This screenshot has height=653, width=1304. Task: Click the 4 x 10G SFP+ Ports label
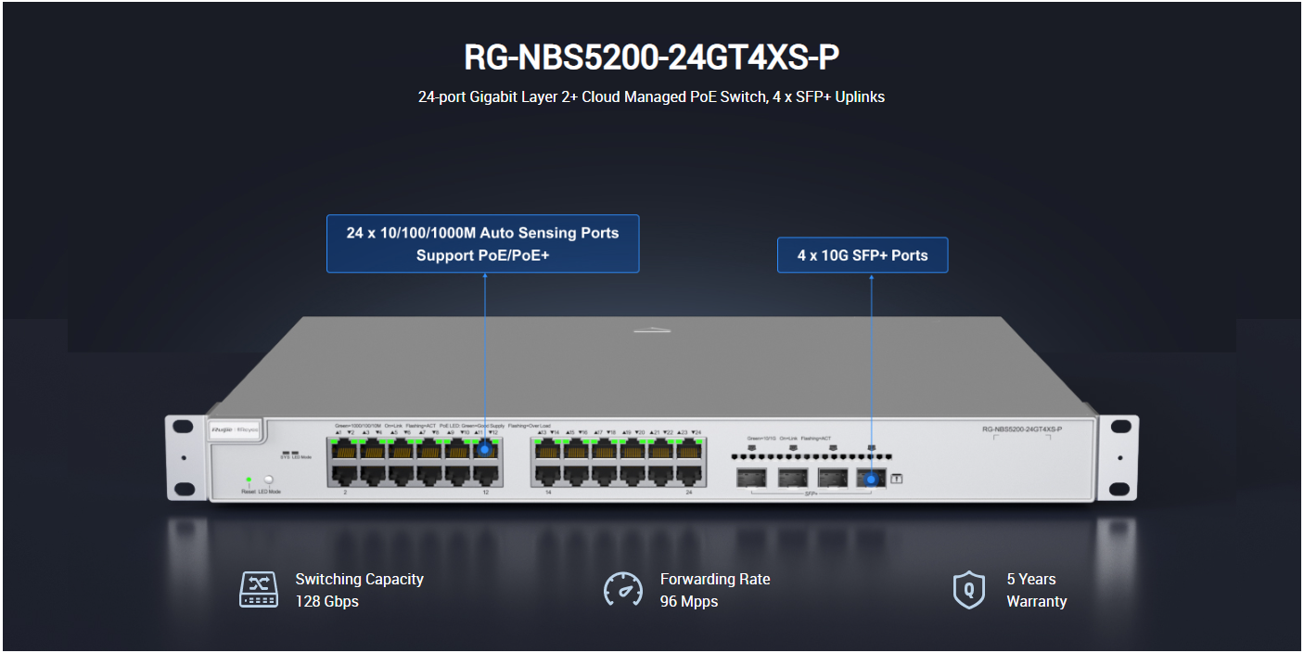click(x=863, y=255)
